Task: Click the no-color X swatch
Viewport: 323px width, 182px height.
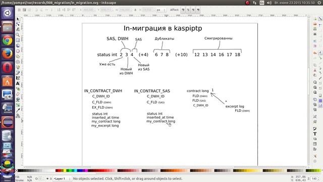Action: (x=16, y=171)
